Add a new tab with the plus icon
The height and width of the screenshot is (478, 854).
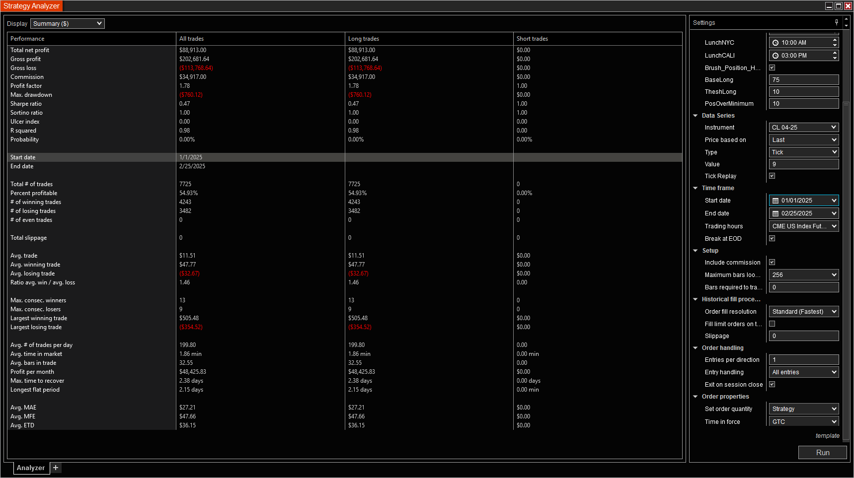[56, 468]
